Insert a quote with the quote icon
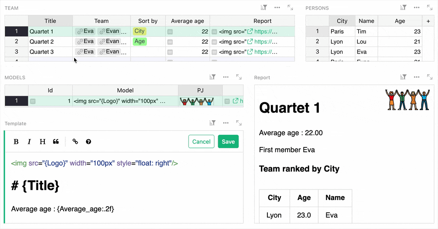The width and height of the screenshot is (438, 229). coord(56,142)
